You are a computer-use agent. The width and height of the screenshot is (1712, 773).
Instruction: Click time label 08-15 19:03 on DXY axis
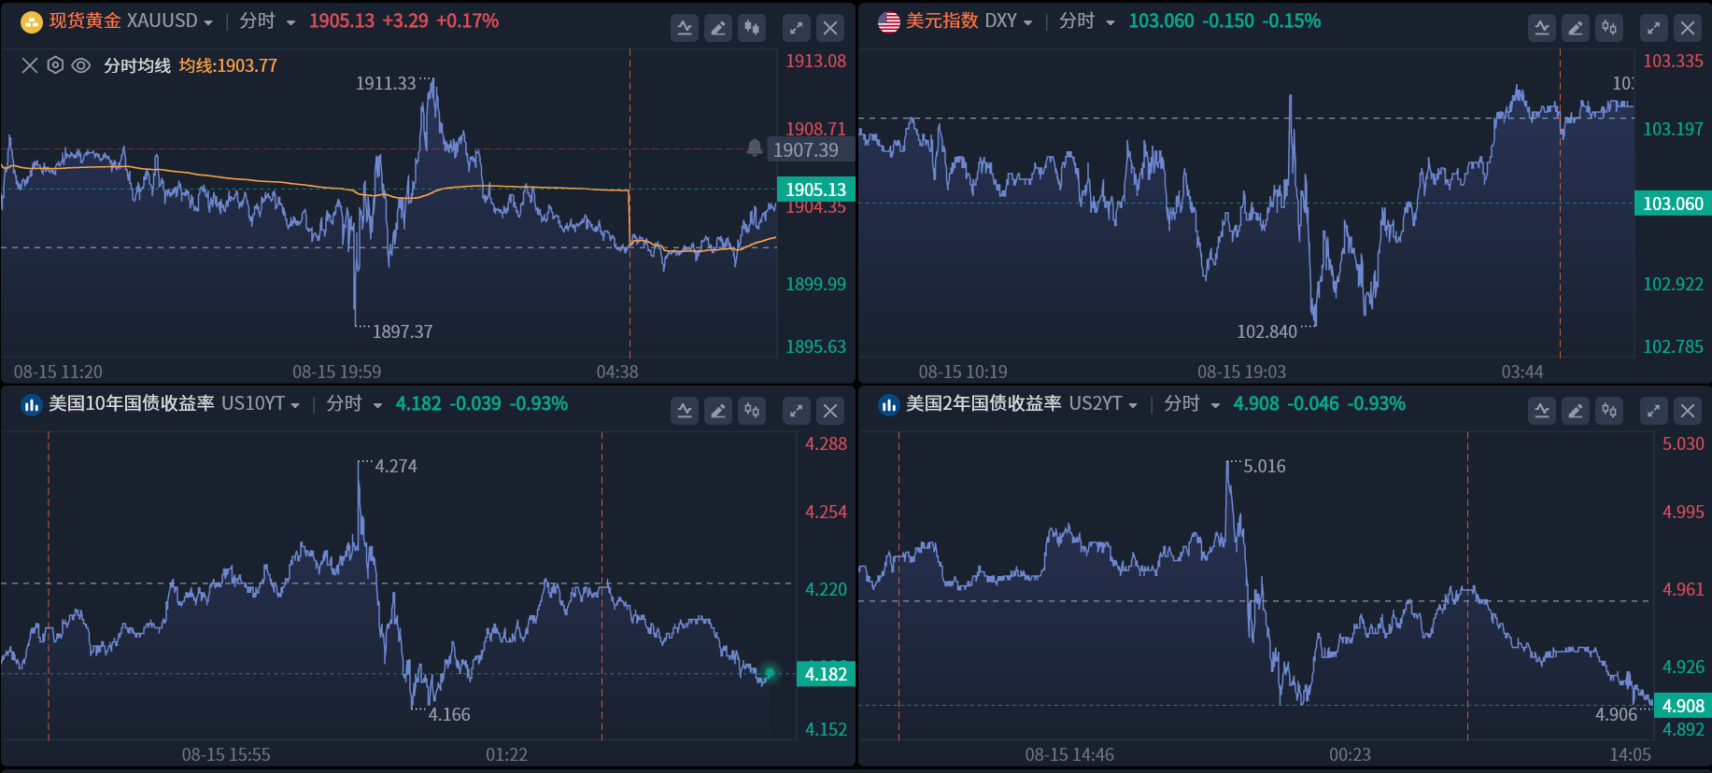click(x=1241, y=372)
